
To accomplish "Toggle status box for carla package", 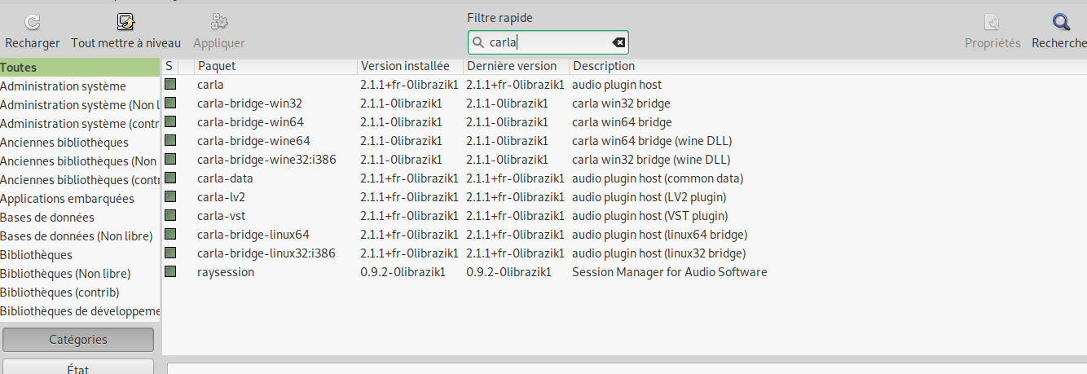I will (x=170, y=84).
